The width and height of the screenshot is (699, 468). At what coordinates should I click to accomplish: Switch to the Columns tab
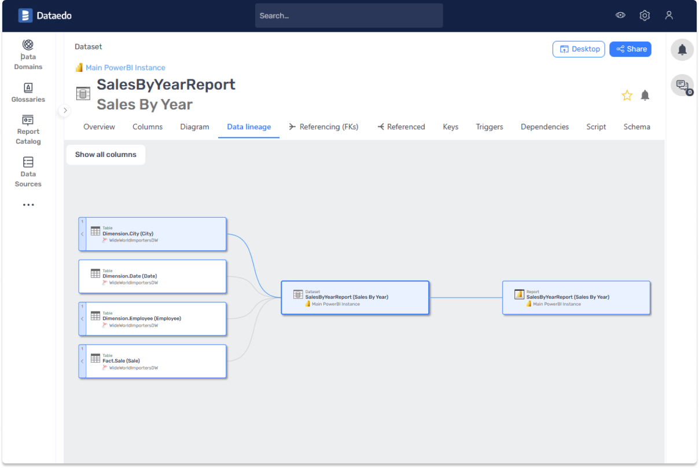148,127
